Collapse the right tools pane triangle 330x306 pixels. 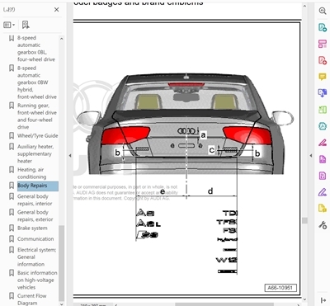(311, 156)
